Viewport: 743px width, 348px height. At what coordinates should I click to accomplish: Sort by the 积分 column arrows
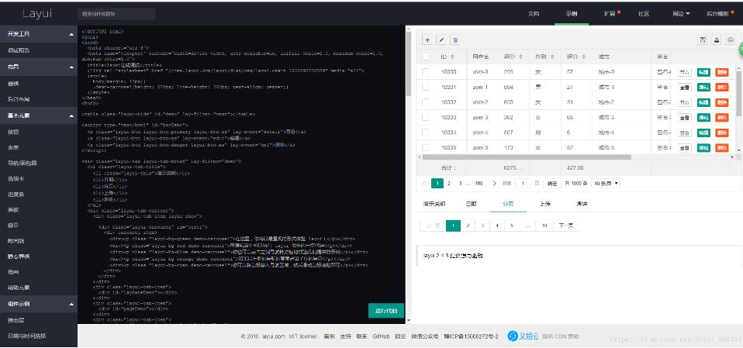520,57
